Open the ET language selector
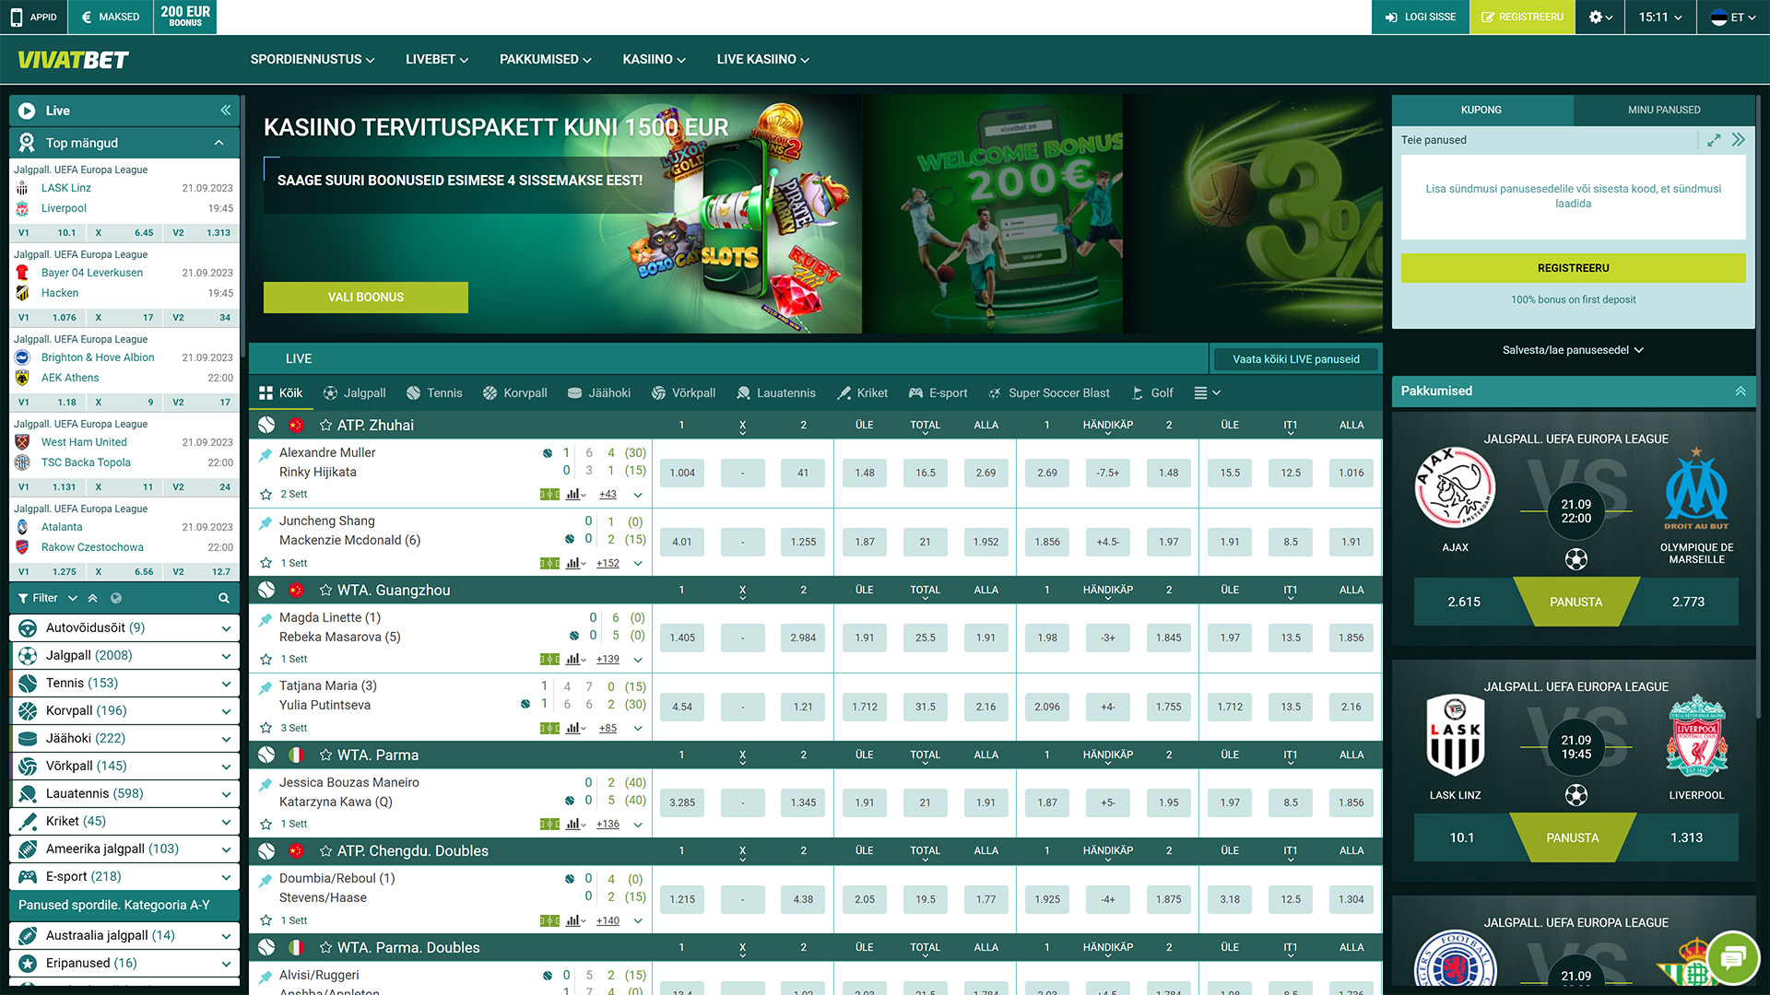This screenshot has height=995, width=1770. point(1733,17)
